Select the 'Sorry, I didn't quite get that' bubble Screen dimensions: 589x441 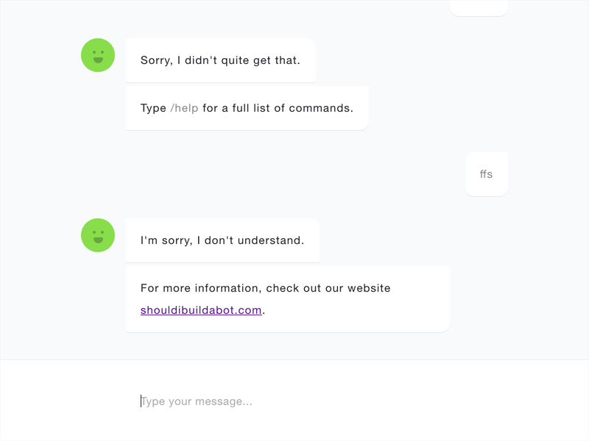coord(219,60)
